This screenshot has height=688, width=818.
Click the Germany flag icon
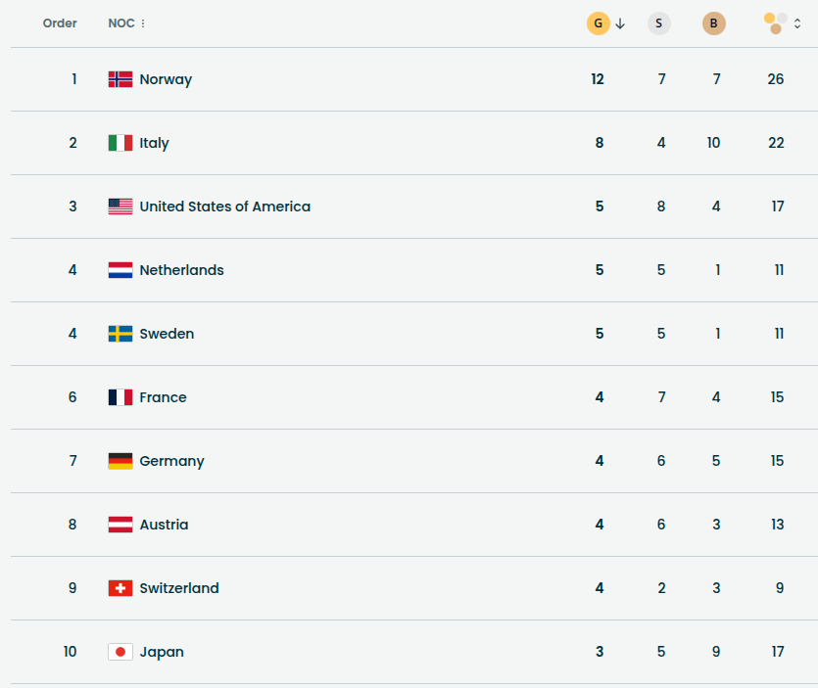120,461
